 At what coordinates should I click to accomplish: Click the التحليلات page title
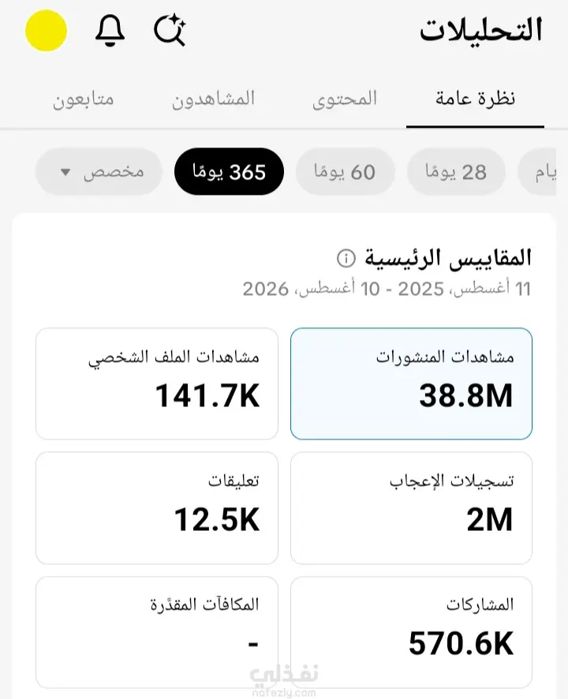coord(481,30)
